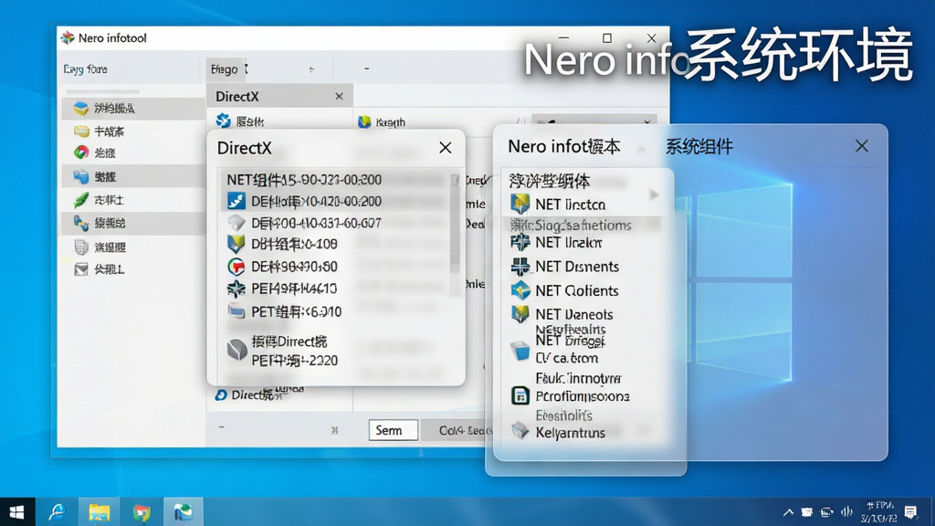935x526 pixels.
Task: Pick the red circular icon in the DirectX list
Action: click(236, 266)
